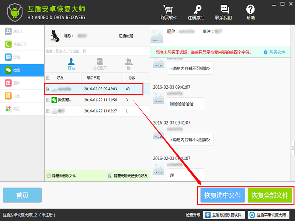The image size is (295, 221).
Task: Close the application window
Action: [291, 4]
